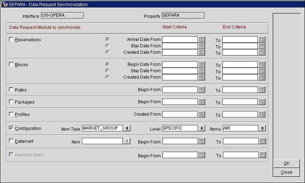Image resolution: width=305 pixels, height=183 pixels.
Task: Open calendar for Packages To date field
Action: (262, 102)
